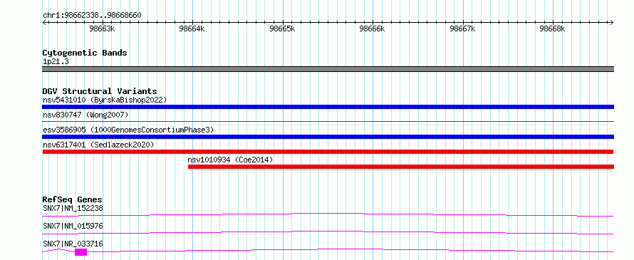Click the right arrow of the ruler
The image size is (634, 260).
coord(612,22)
